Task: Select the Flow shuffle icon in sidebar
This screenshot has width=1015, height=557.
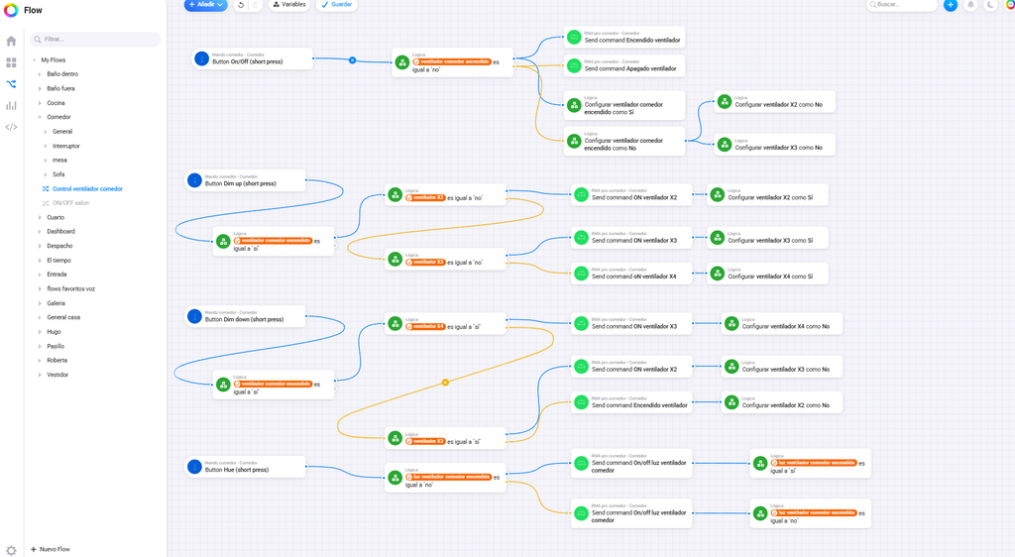Action: click(x=11, y=84)
